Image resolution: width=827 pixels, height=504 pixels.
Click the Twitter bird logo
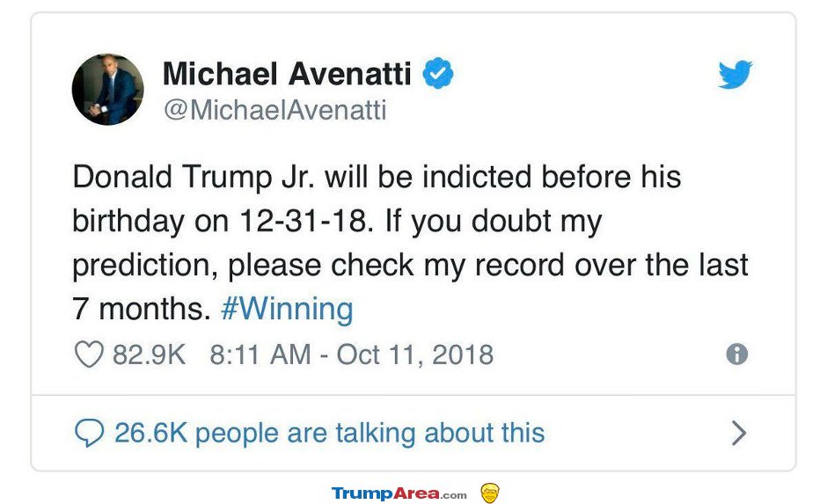[x=736, y=75]
